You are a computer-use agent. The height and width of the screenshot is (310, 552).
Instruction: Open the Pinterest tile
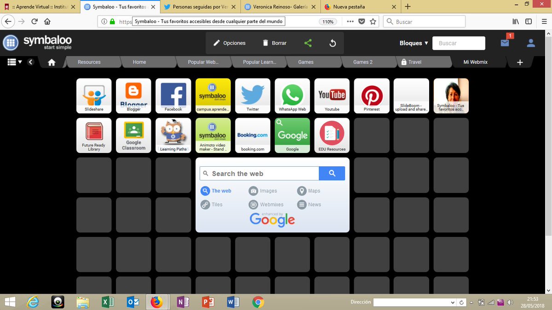[x=372, y=96]
